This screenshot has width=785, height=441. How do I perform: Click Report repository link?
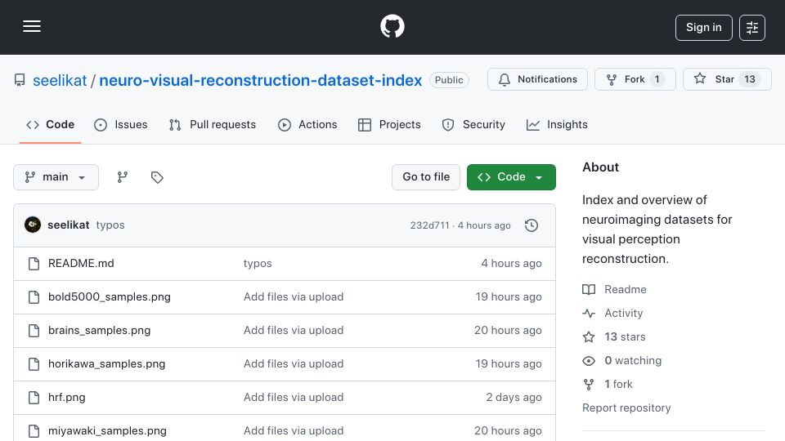point(626,408)
